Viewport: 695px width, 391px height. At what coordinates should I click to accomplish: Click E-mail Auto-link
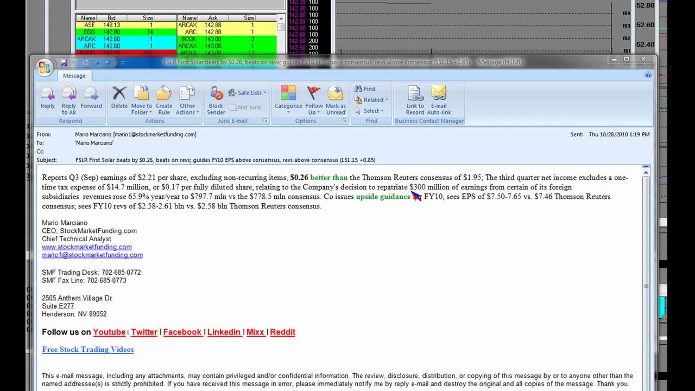click(x=439, y=101)
